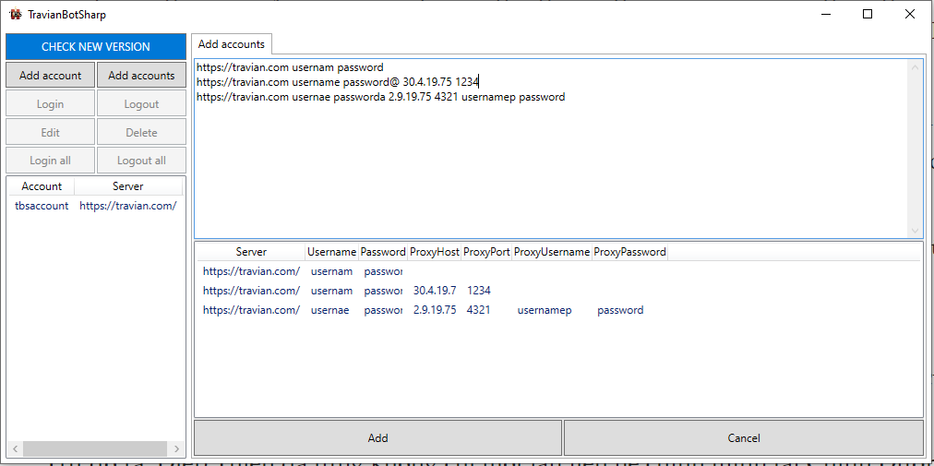The width and height of the screenshot is (934, 466).
Task: Click the account list horizontal scrollbar thumb
Action: click(96, 448)
